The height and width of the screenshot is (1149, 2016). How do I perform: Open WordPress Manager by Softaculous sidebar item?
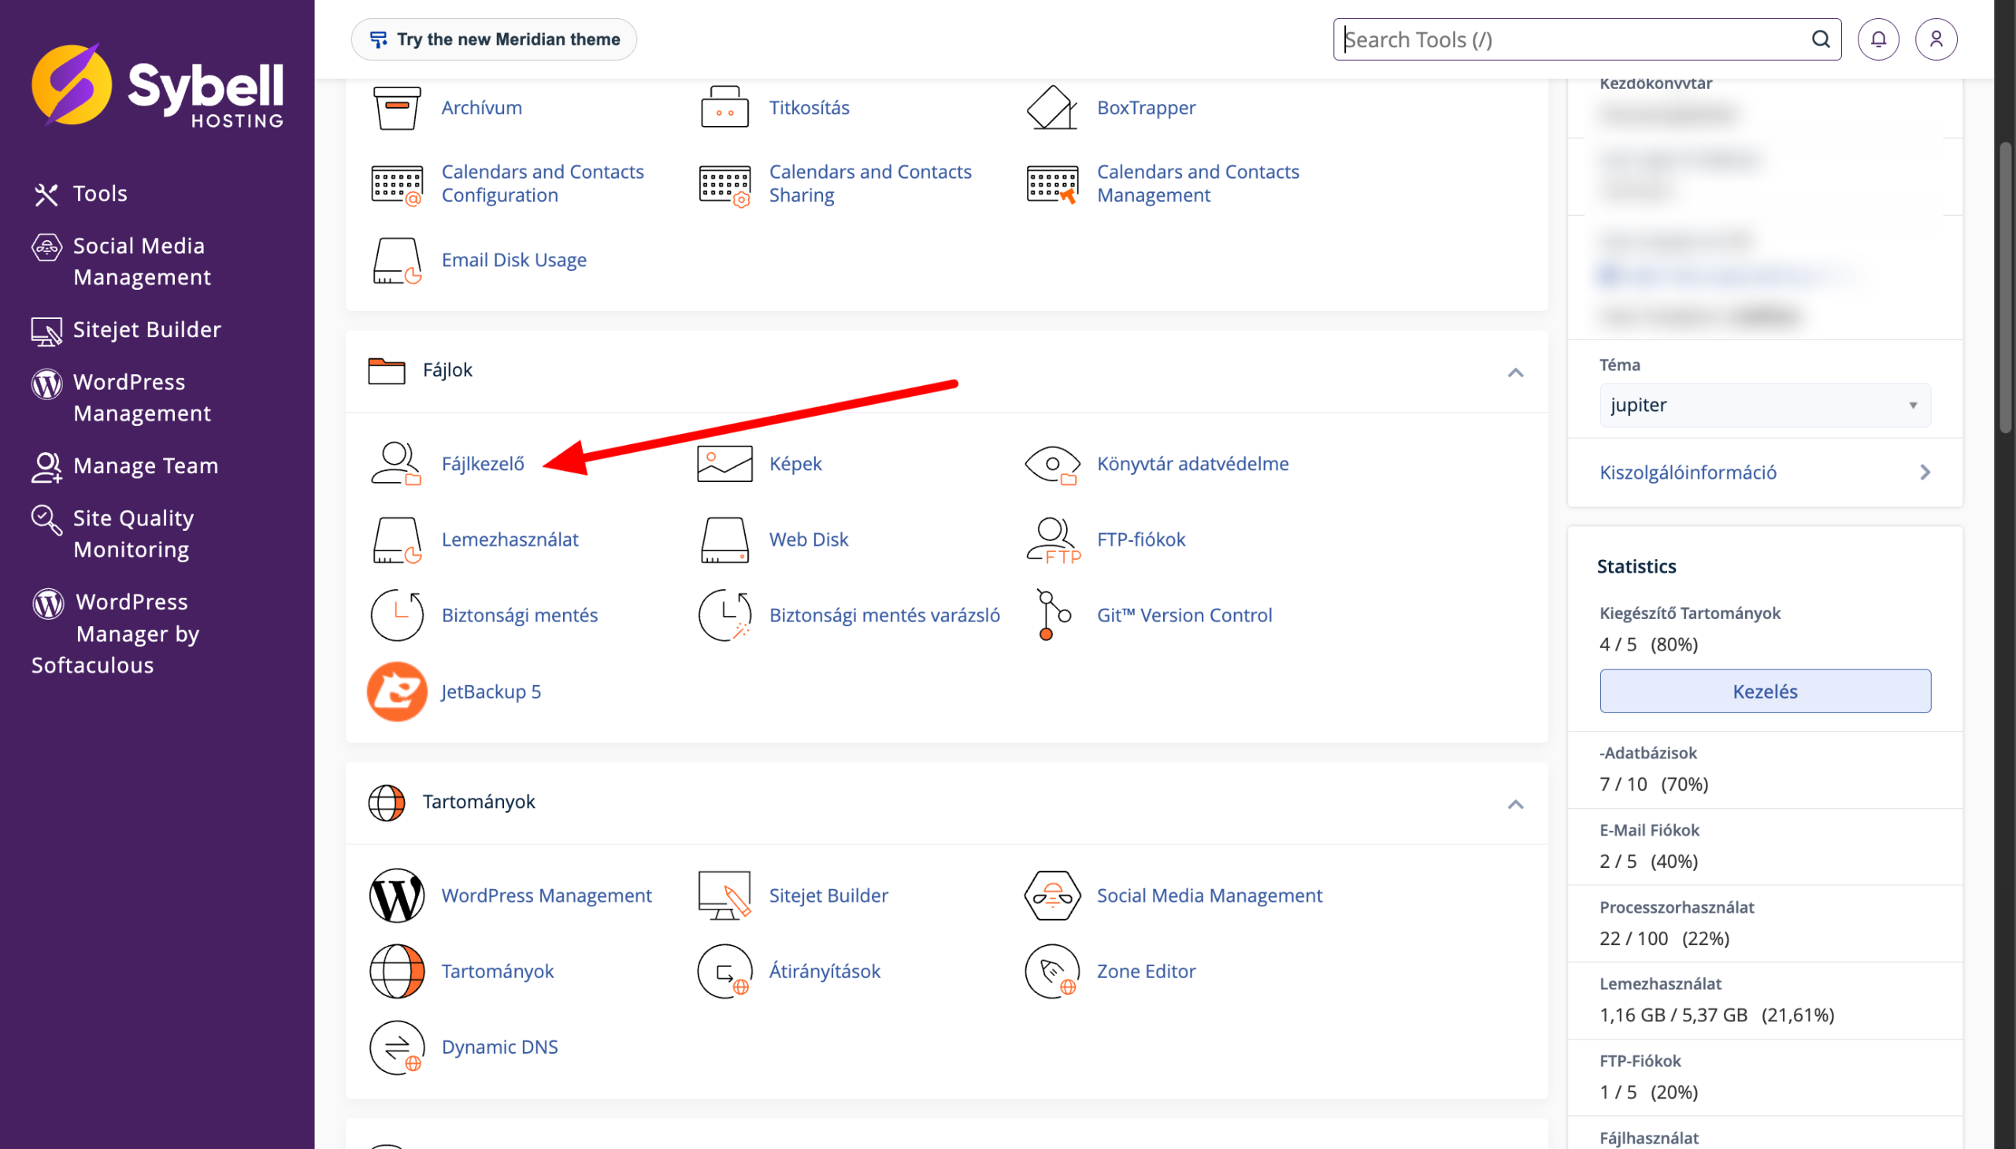coord(115,633)
